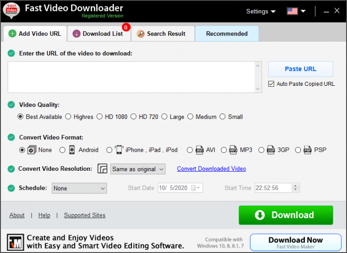Click the green check icon beside Convert Video Resolution
The image size is (347, 253).
11,169
